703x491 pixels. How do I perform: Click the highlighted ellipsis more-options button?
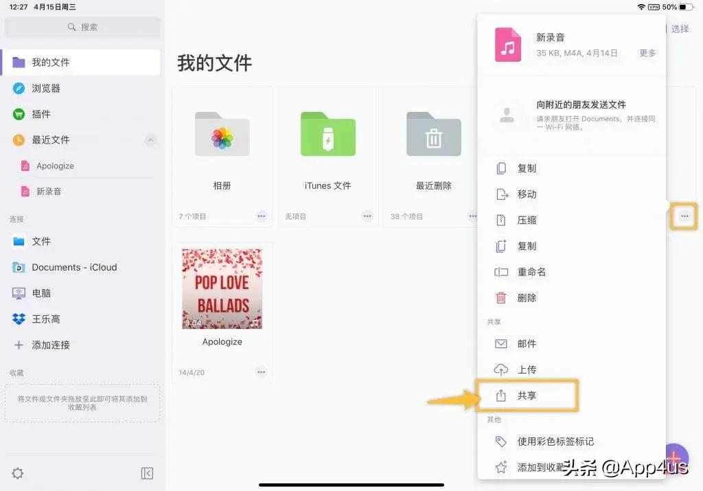[x=684, y=216]
